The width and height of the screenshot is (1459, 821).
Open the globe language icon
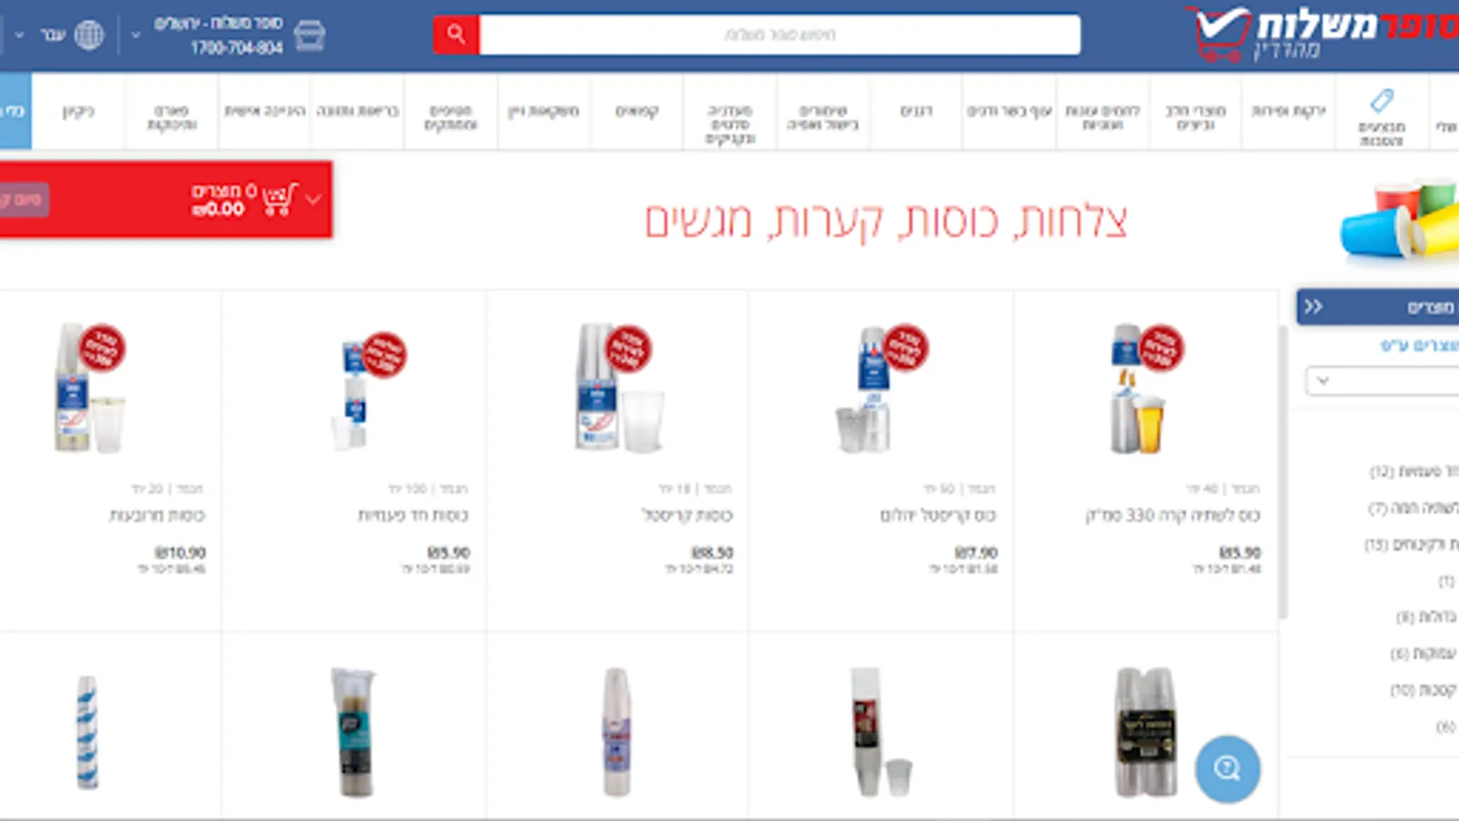click(88, 36)
